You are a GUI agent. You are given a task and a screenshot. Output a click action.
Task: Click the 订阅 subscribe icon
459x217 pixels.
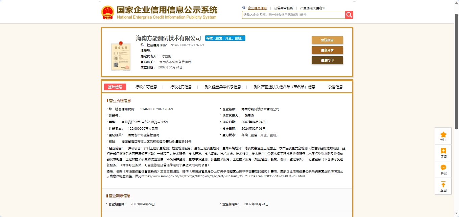(x=443, y=151)
